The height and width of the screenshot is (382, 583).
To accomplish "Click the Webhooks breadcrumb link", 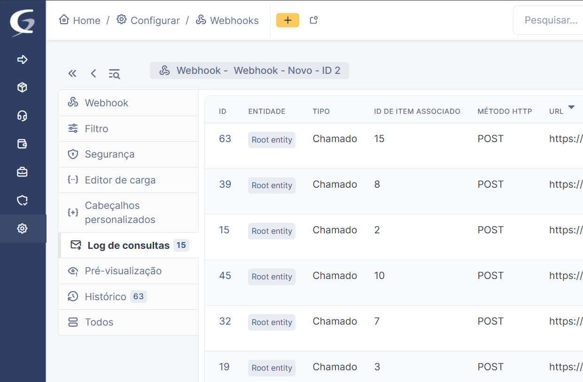I will click(234, 21).
